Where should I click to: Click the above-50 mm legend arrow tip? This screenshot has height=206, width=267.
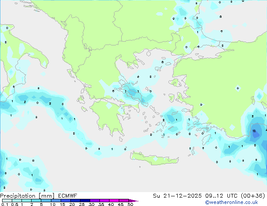[x=133, y=201]
